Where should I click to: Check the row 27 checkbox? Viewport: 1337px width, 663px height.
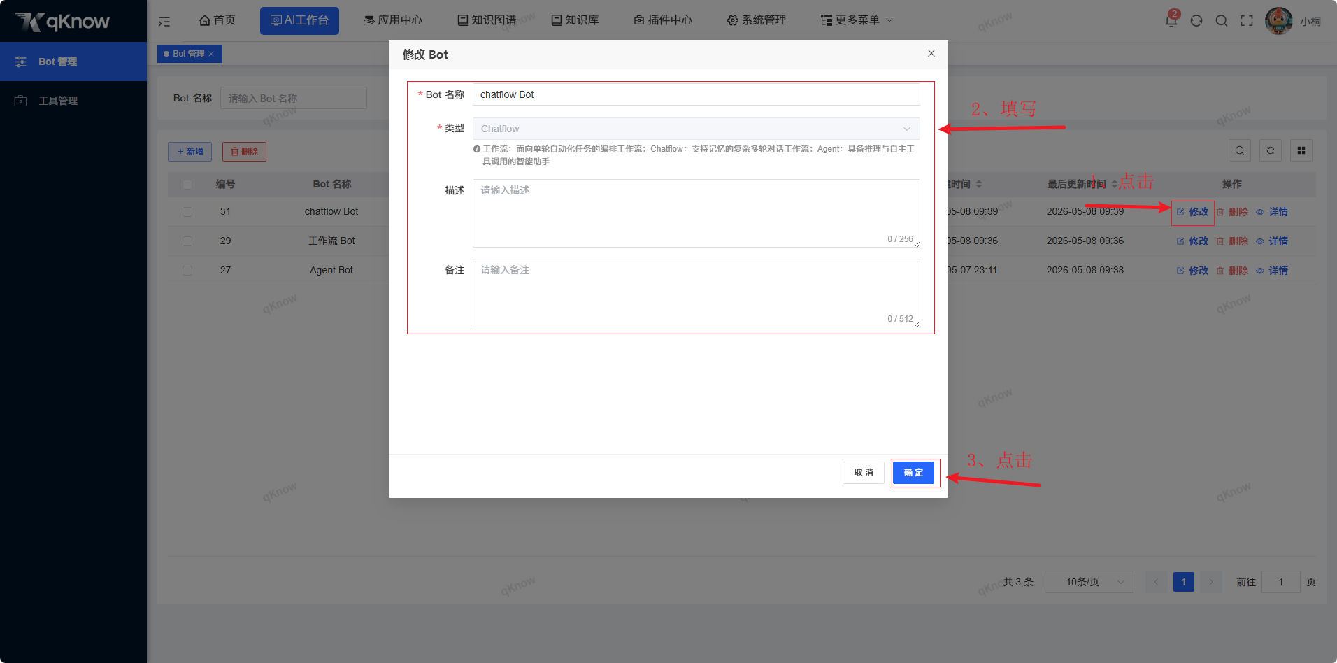187,271
